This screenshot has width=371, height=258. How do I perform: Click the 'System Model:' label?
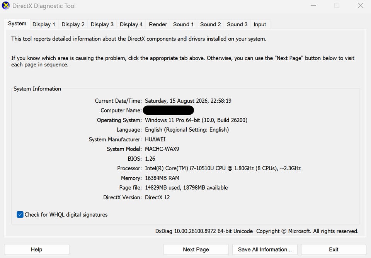[124, 149]
